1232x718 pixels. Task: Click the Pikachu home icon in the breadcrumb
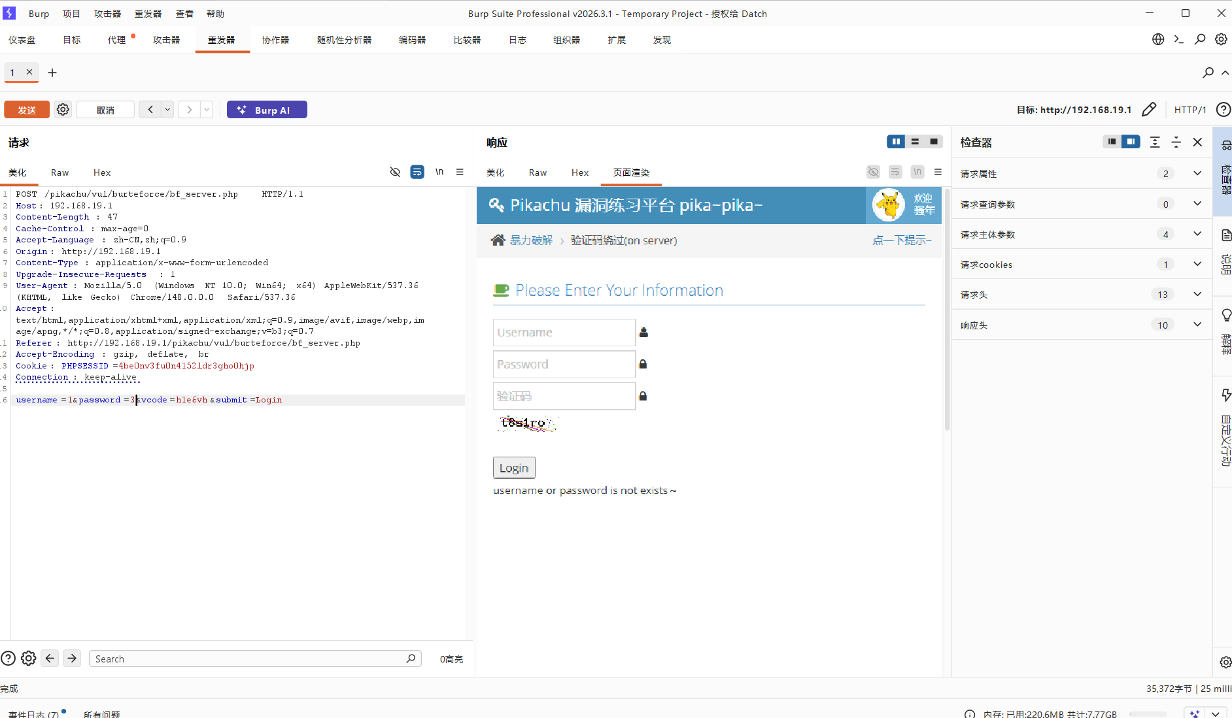pyautogui.click(x=498, y=240)
